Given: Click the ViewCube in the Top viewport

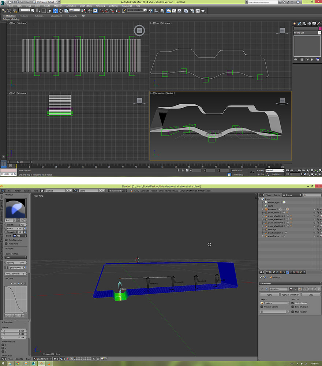Looking at the screenshot, I should pos(139,30).
